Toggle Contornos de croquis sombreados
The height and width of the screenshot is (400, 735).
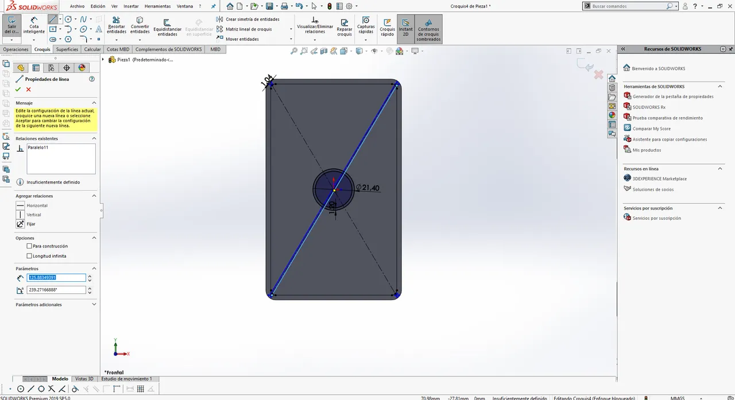428,29
